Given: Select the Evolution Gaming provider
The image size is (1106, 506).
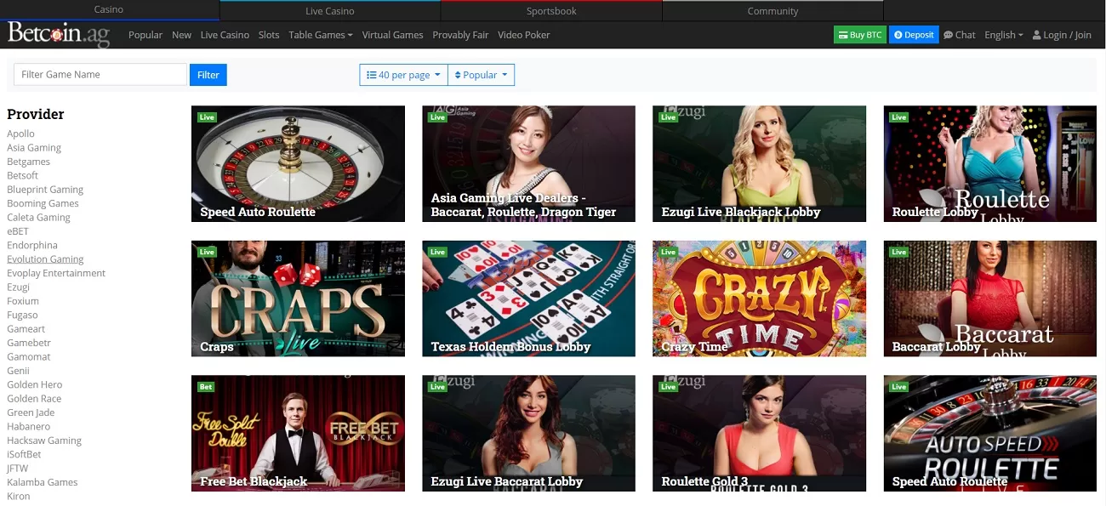Looking at the screenshot, I should click(45, 259).
